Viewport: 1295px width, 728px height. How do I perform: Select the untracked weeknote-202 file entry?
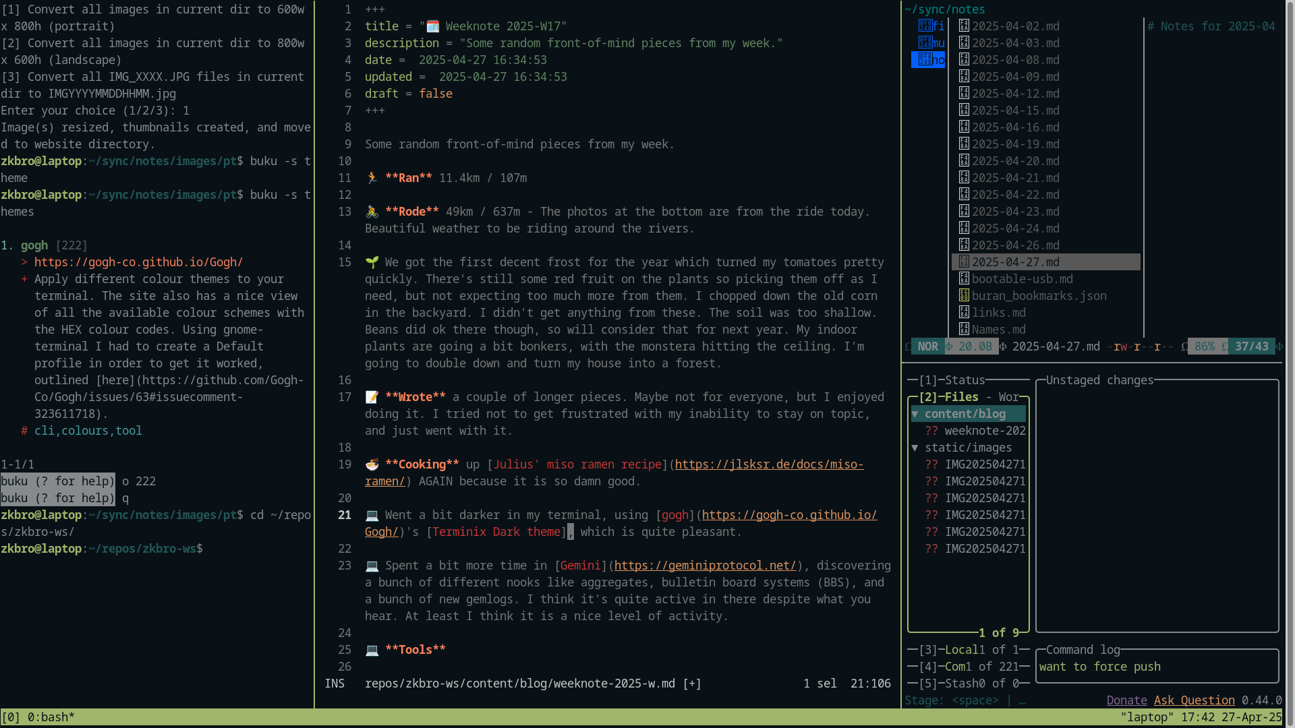coord(984,430)
